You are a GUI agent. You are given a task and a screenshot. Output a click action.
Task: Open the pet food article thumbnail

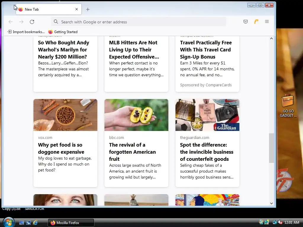point(65,115)
